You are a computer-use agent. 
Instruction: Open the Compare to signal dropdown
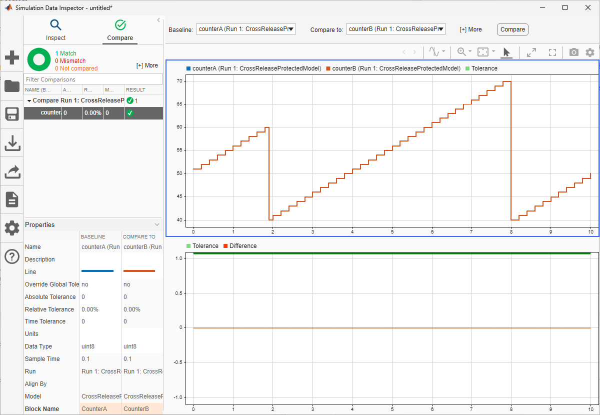click(395, 29)
